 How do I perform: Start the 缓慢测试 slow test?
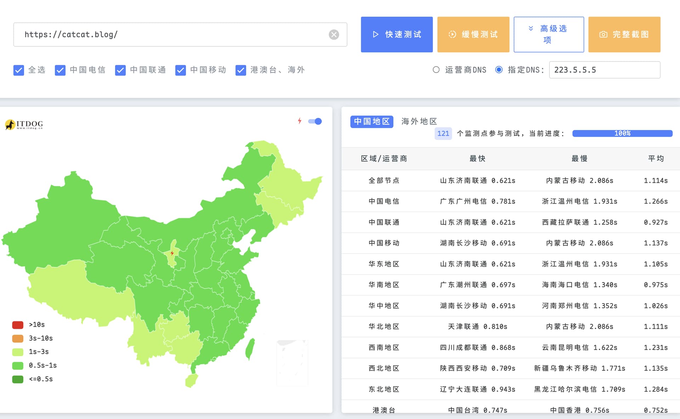coord(473,34)
